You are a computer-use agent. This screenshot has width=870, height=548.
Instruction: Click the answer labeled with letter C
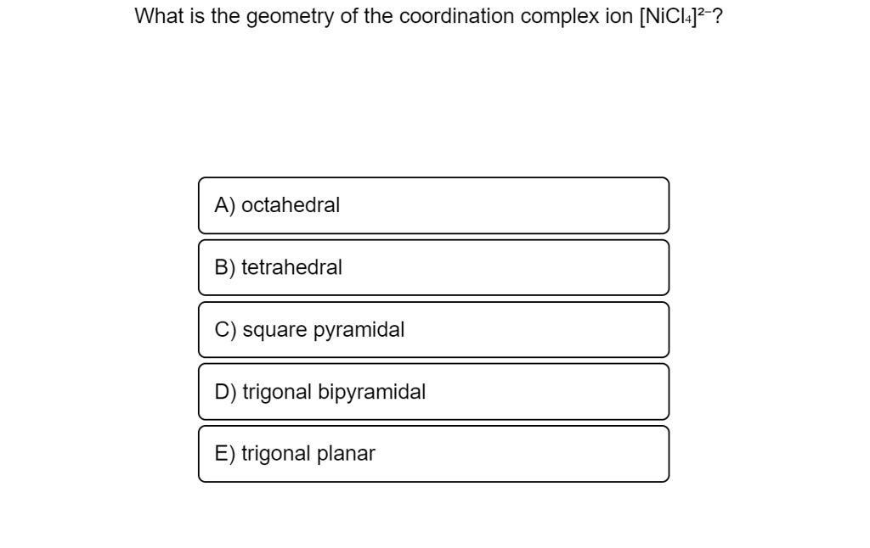[x=433, y=329]
